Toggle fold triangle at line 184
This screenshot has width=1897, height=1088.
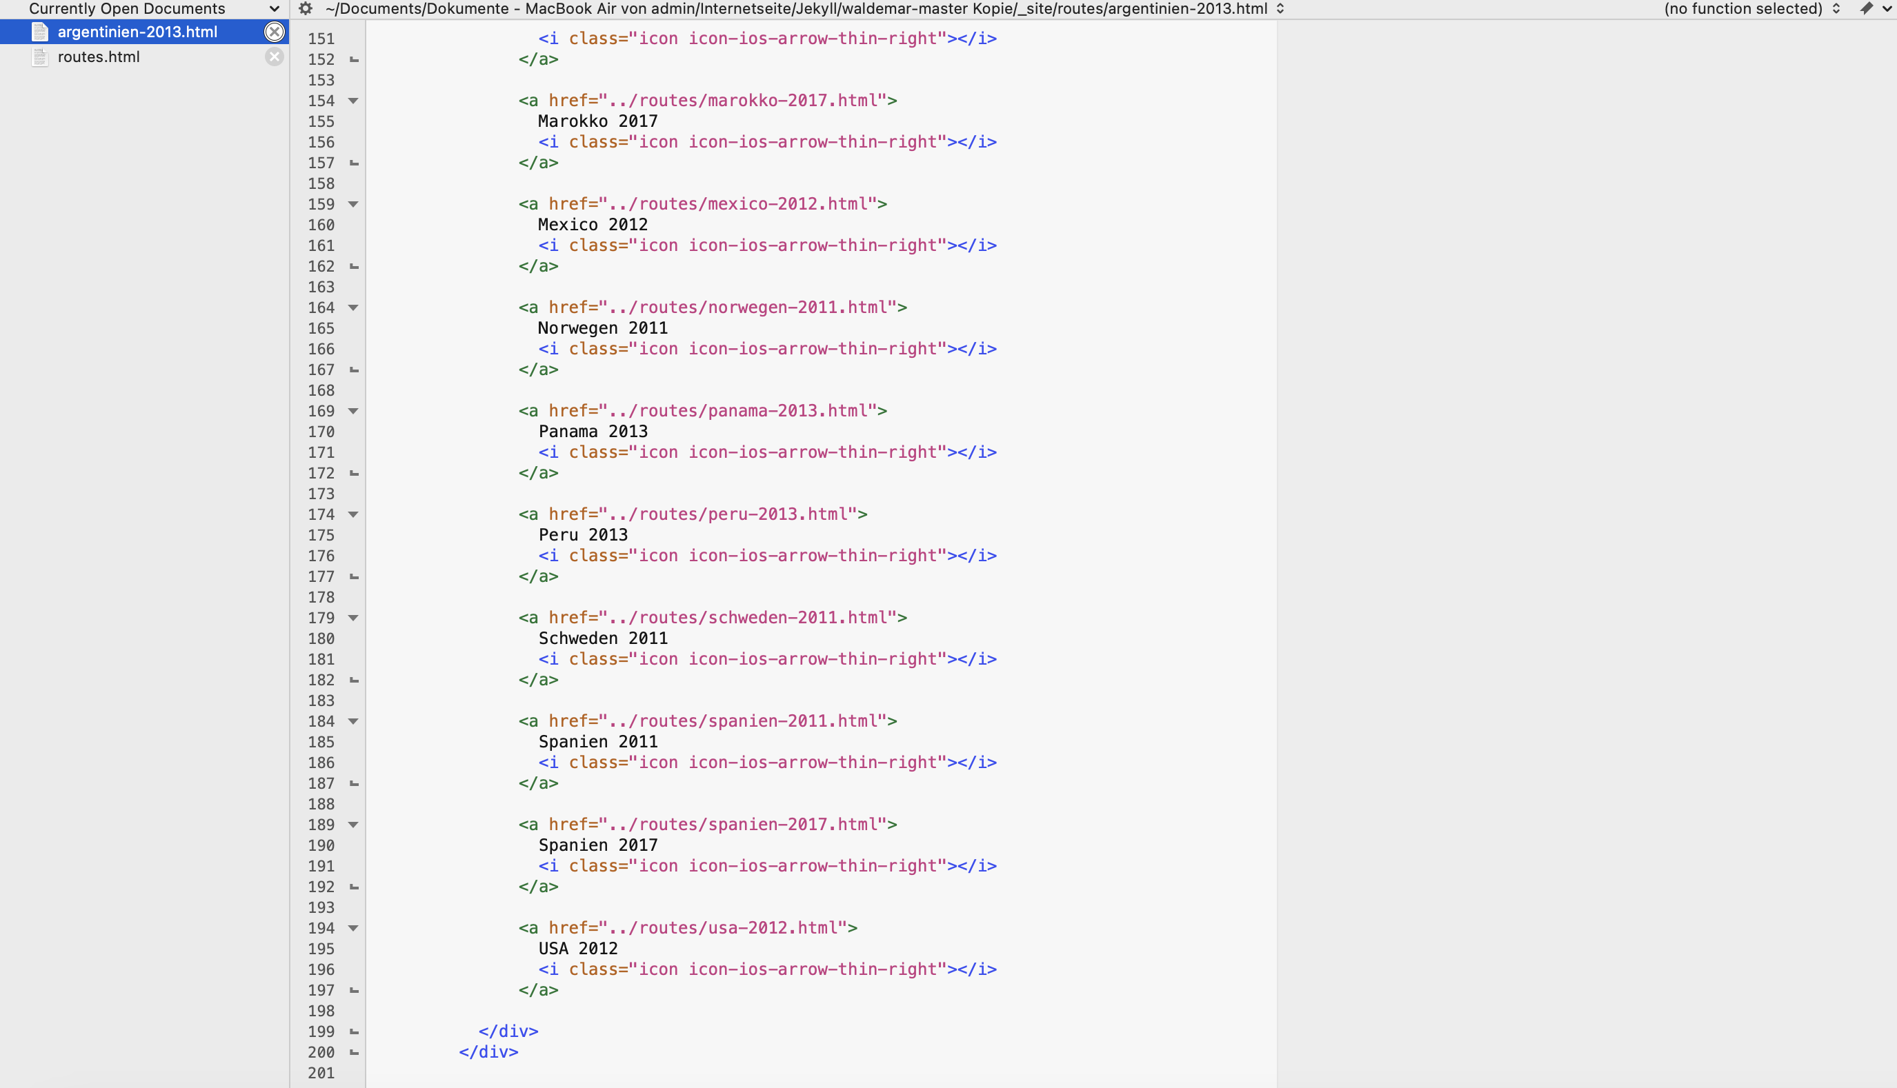click(x=354, y=721)
